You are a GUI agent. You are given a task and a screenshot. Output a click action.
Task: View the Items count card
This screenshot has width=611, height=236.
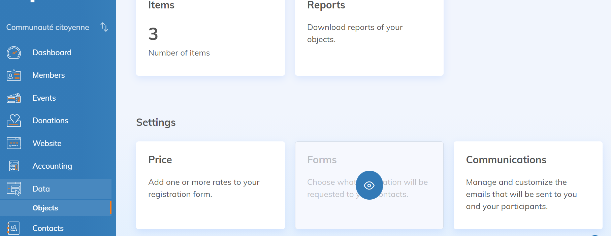coord(210,37)
